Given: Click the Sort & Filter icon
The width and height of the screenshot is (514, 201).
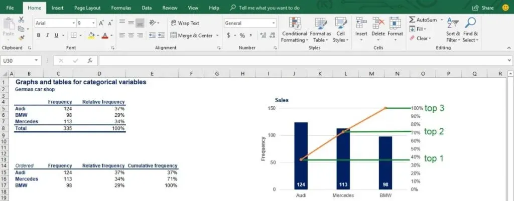Looking at the screenshot, I should click(x=453, y=24).
